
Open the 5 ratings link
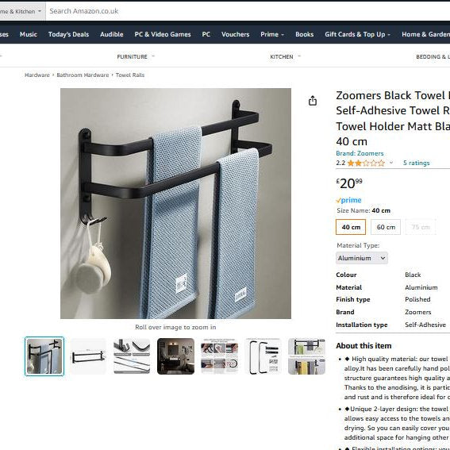416,163
